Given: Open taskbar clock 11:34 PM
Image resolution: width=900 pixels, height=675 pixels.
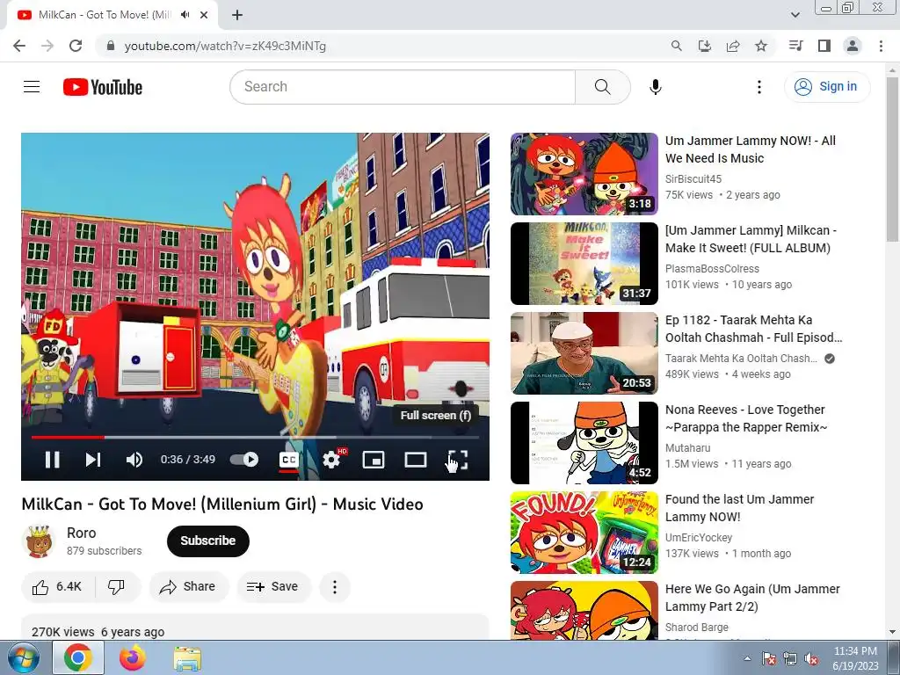Looking at the screenshot, I should coord(855,658).
